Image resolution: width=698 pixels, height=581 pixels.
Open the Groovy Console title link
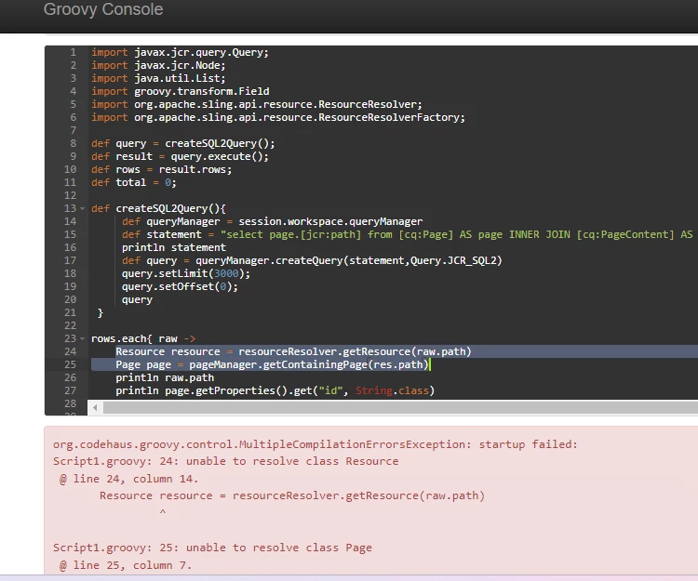(103, 9)
